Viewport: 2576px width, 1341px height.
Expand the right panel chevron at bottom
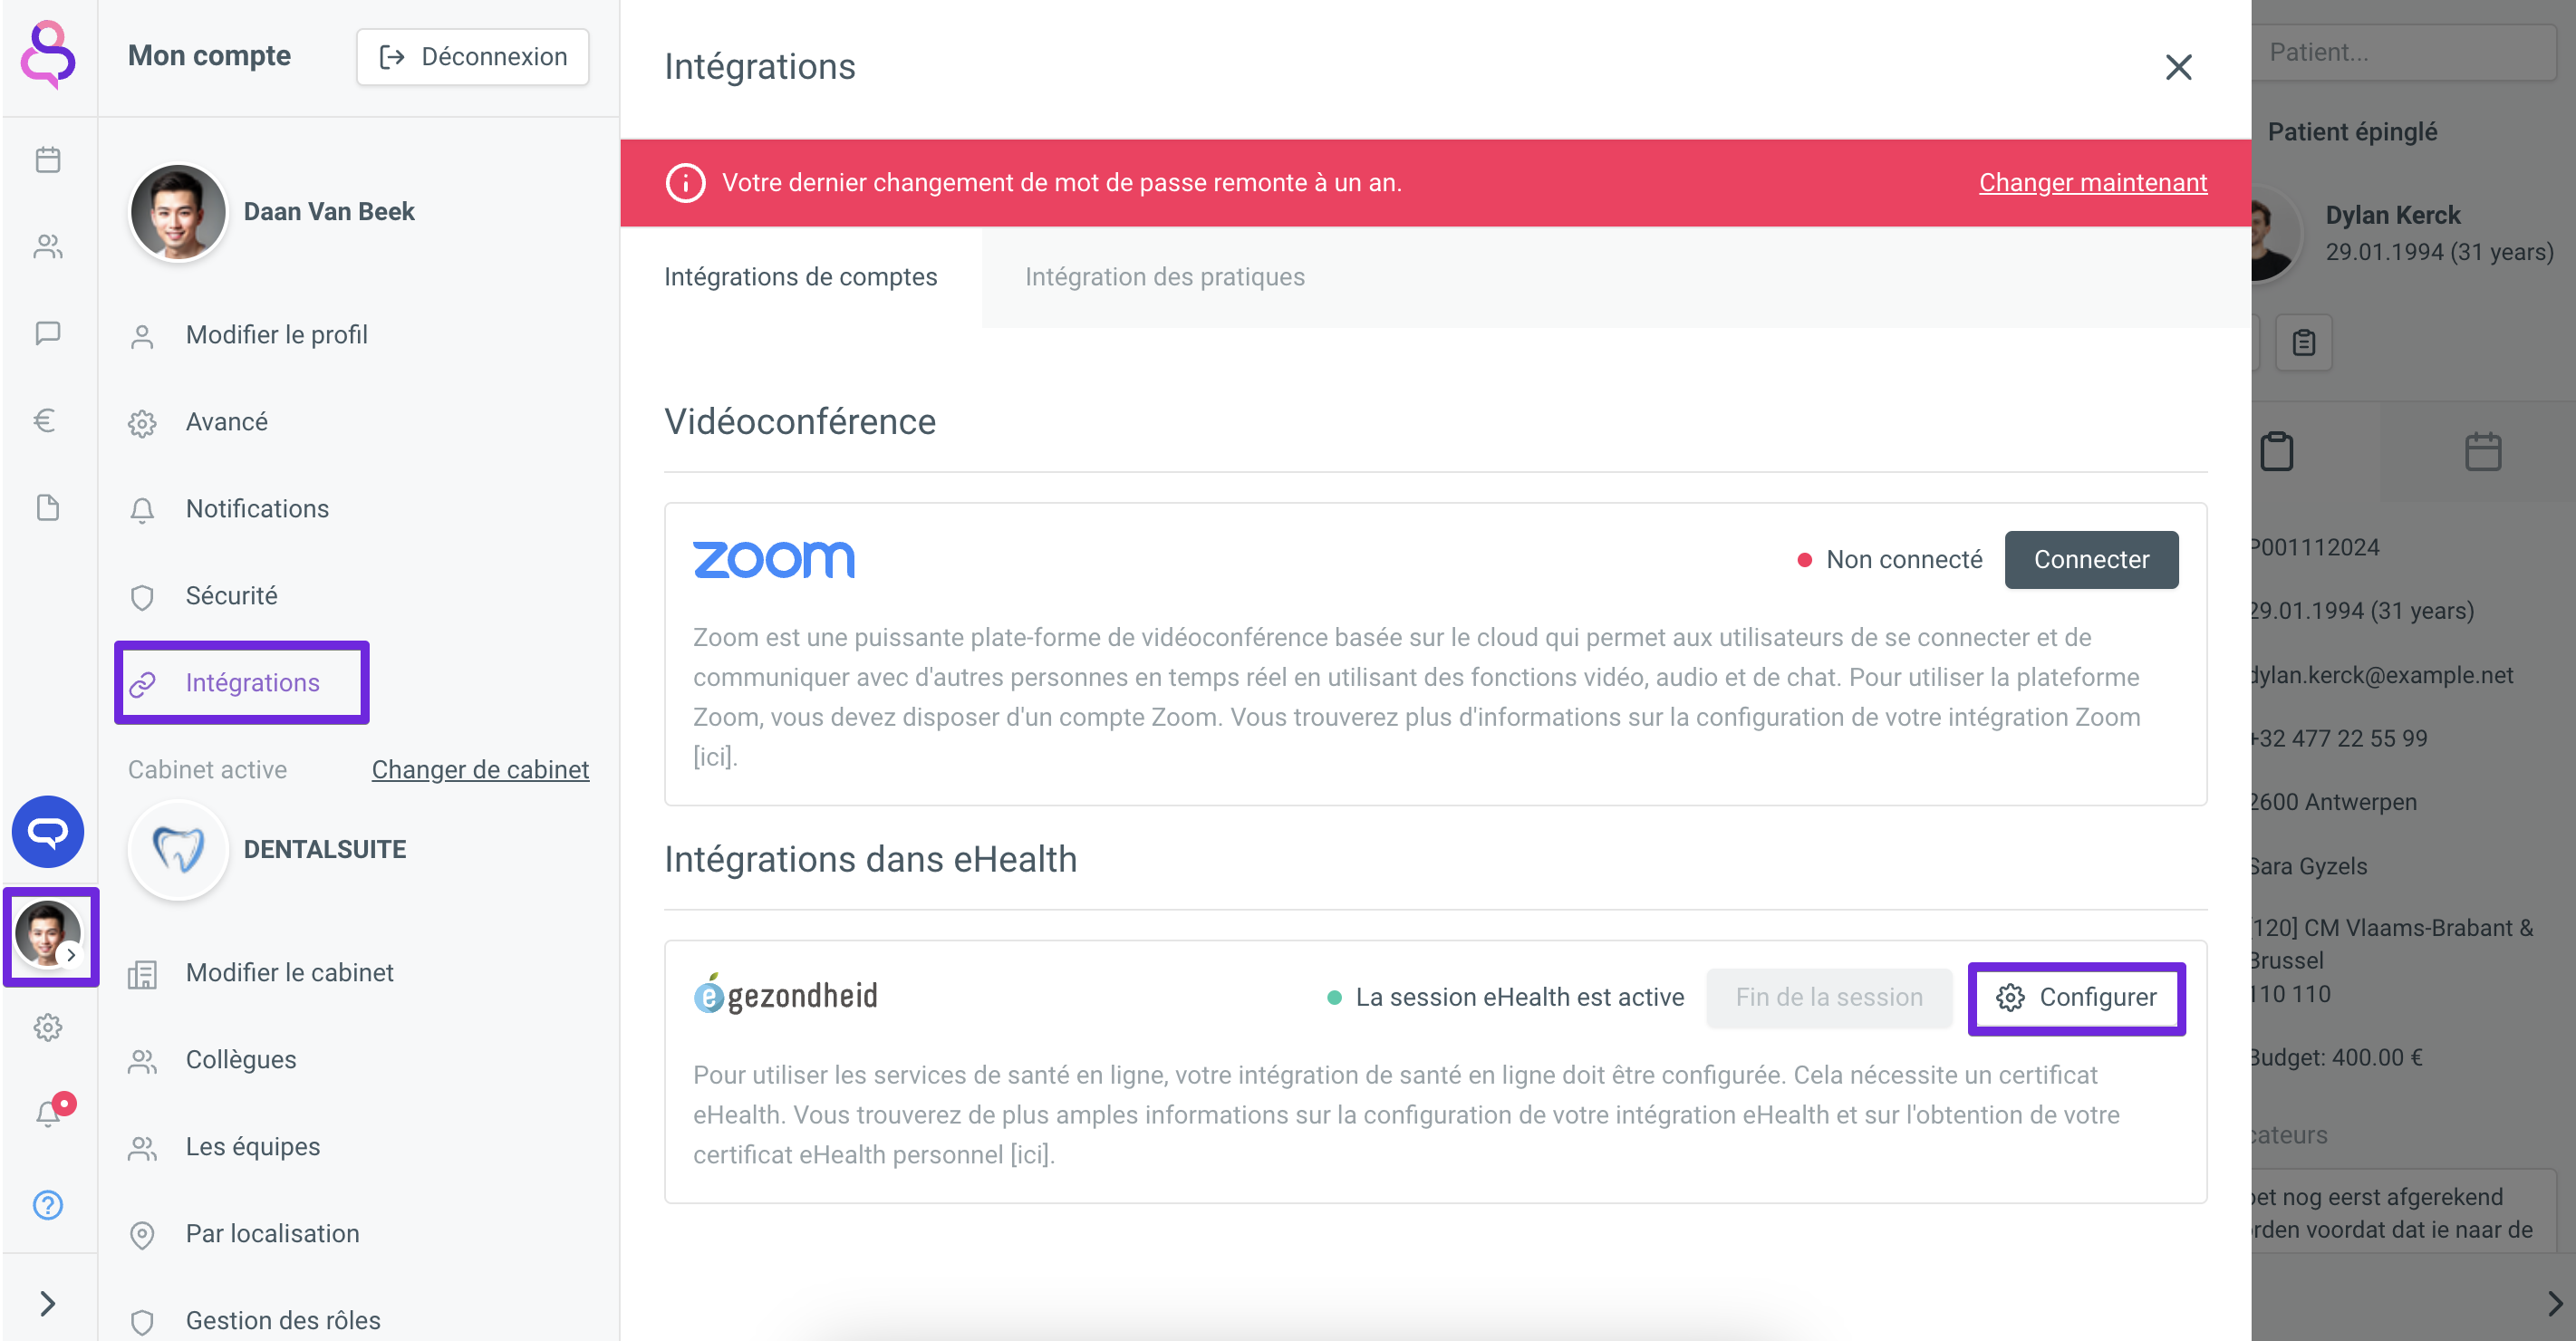[2555, 1303]
